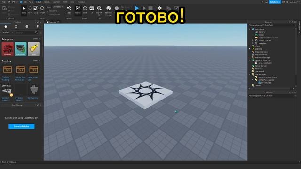Click the Collaborate button
Screen dimensions: 301x169
(x=275, y=2)
